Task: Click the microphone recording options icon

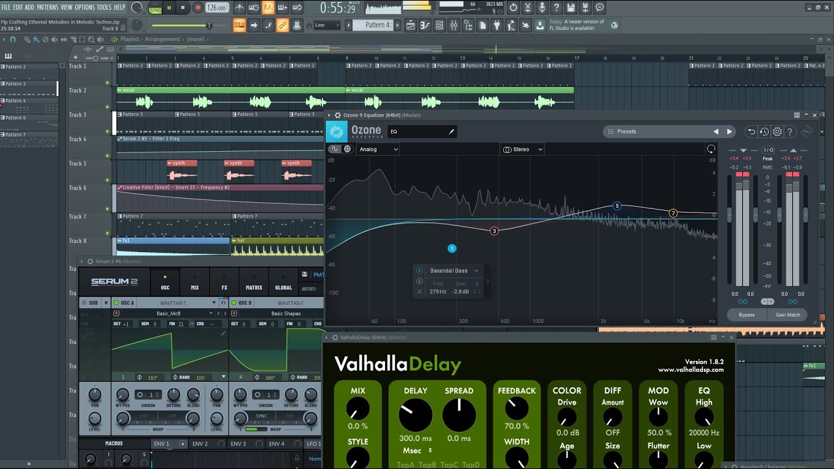Action: pos(542,8)
